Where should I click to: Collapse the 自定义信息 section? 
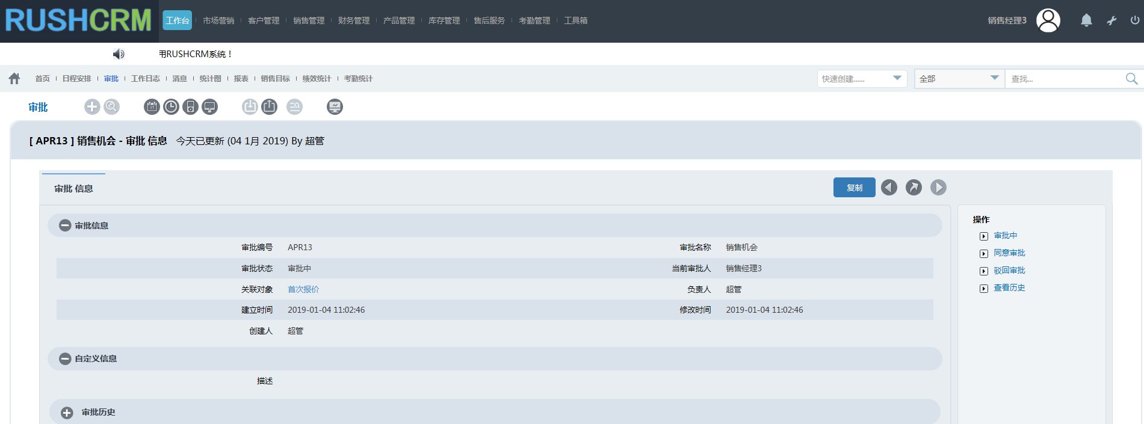[x=65, y=358]
